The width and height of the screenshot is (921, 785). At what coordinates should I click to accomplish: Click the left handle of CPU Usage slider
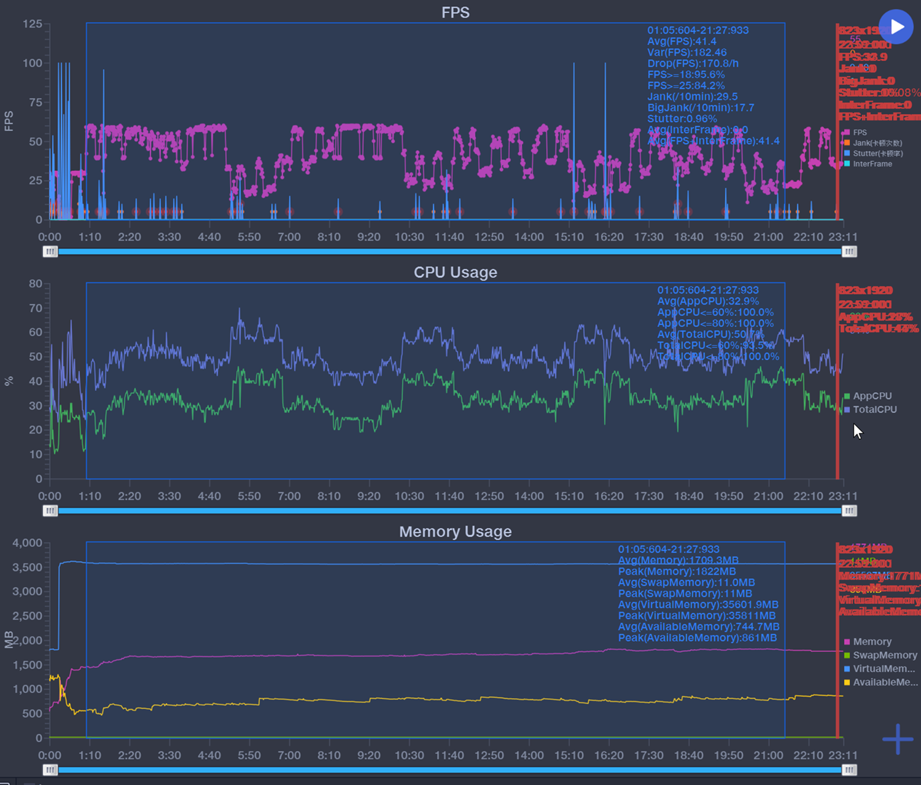[50, 510]
